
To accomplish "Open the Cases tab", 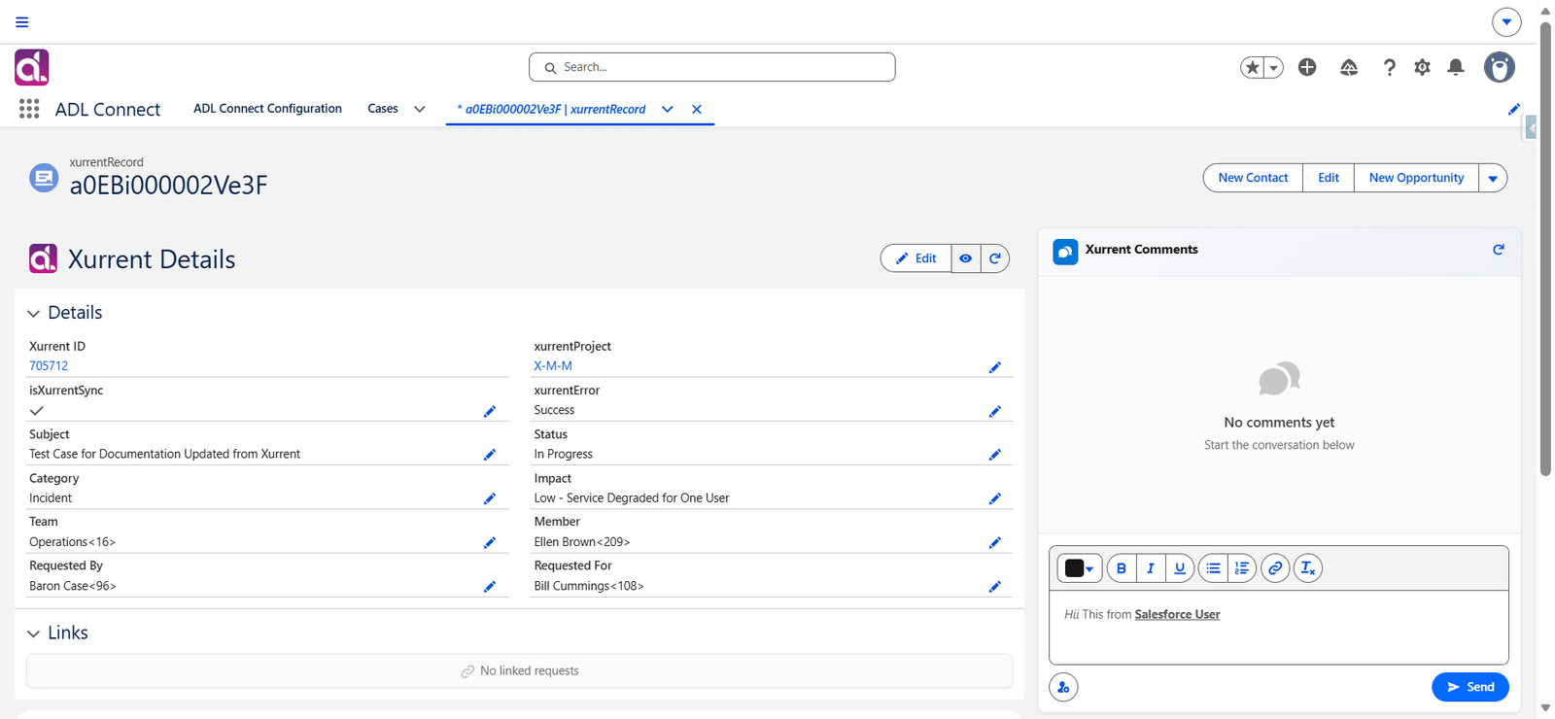I will pyautogui.click(x=383, y=109).
